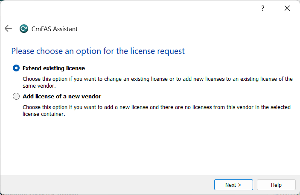
Task: Click the phrase 'license request' in the heading
Action: pos(160,51)
